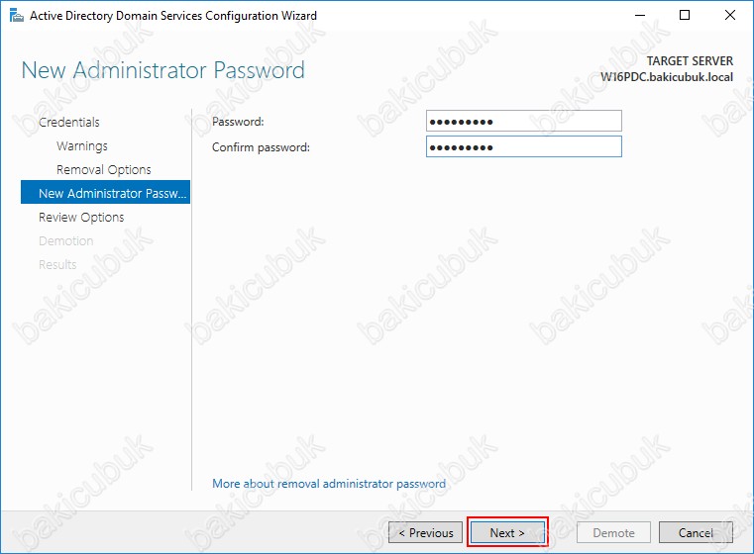Select New Administrator Password step
This screenshot has height=554, width=754.
(x=105, y=192)
